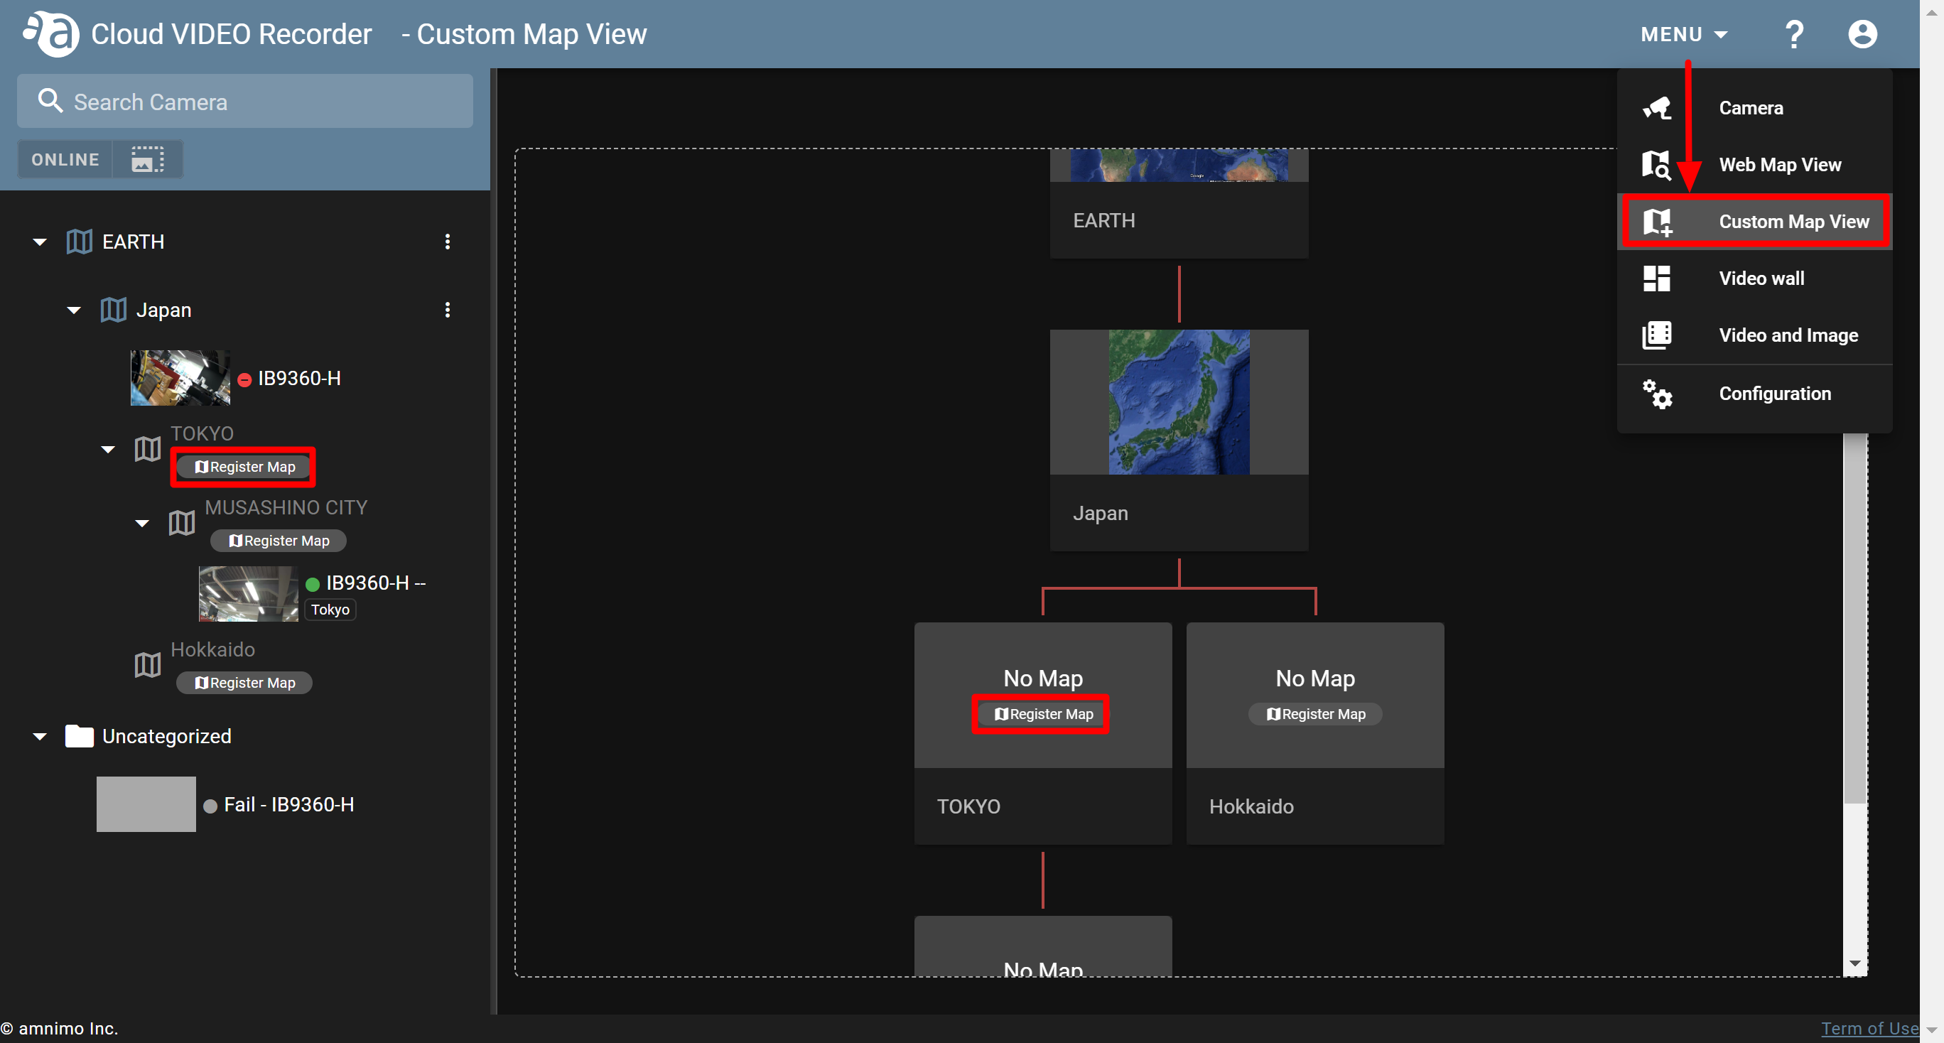This screenshot has width=1944, height=1043.
Task: Click the search magnifier icon
Action: [x=50, y=101]
